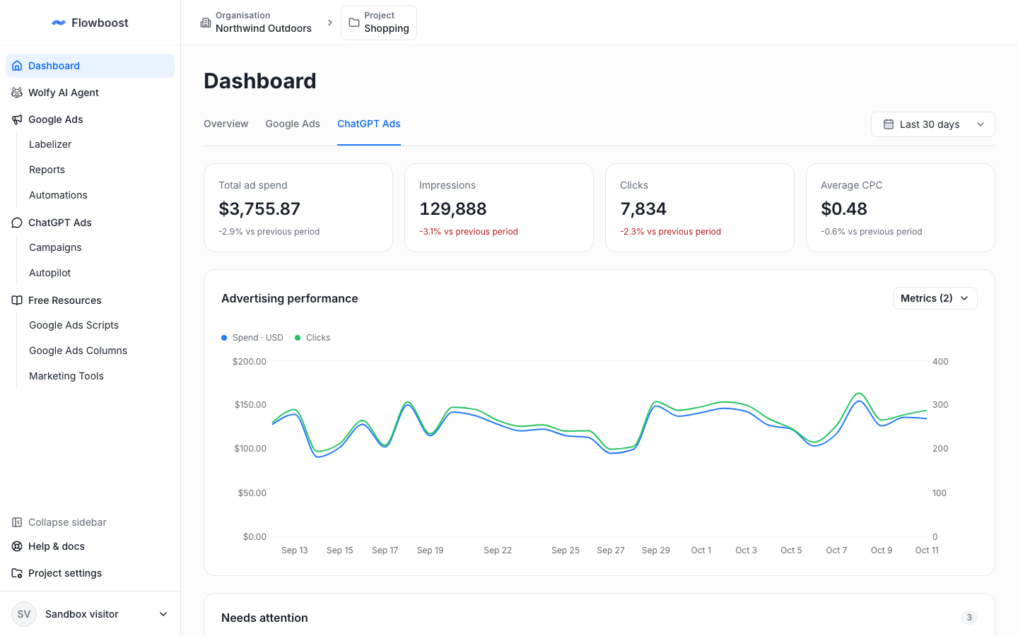Click the Project folder icon
This screenshot has width=1018, height=636.
pyautogui.click(x=354, y=23)
